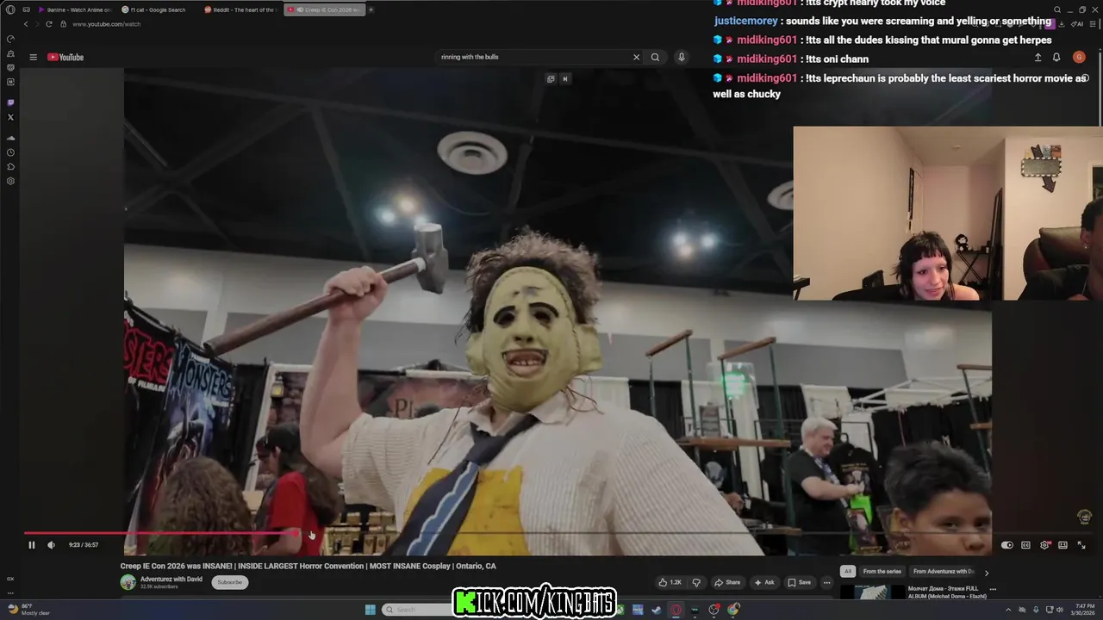Open the weather widget showing 86°F

tap(28, 610)
